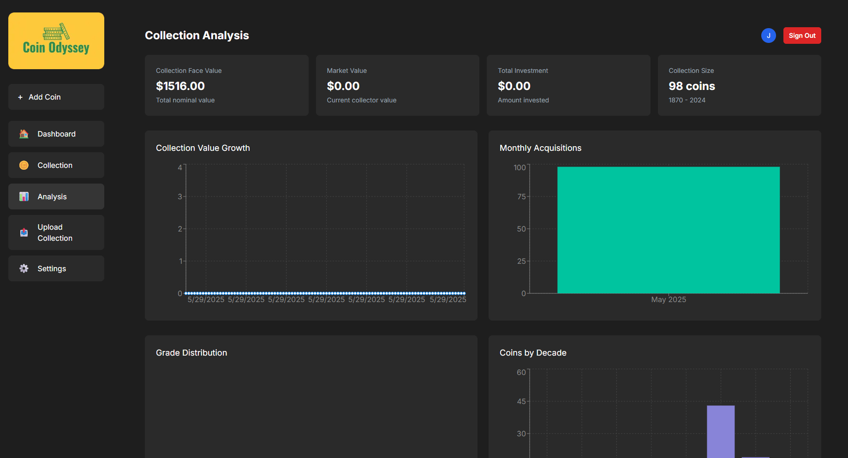Open the Upload Collection page
This screenshot has height=458, width=848.
click(55, 232)
